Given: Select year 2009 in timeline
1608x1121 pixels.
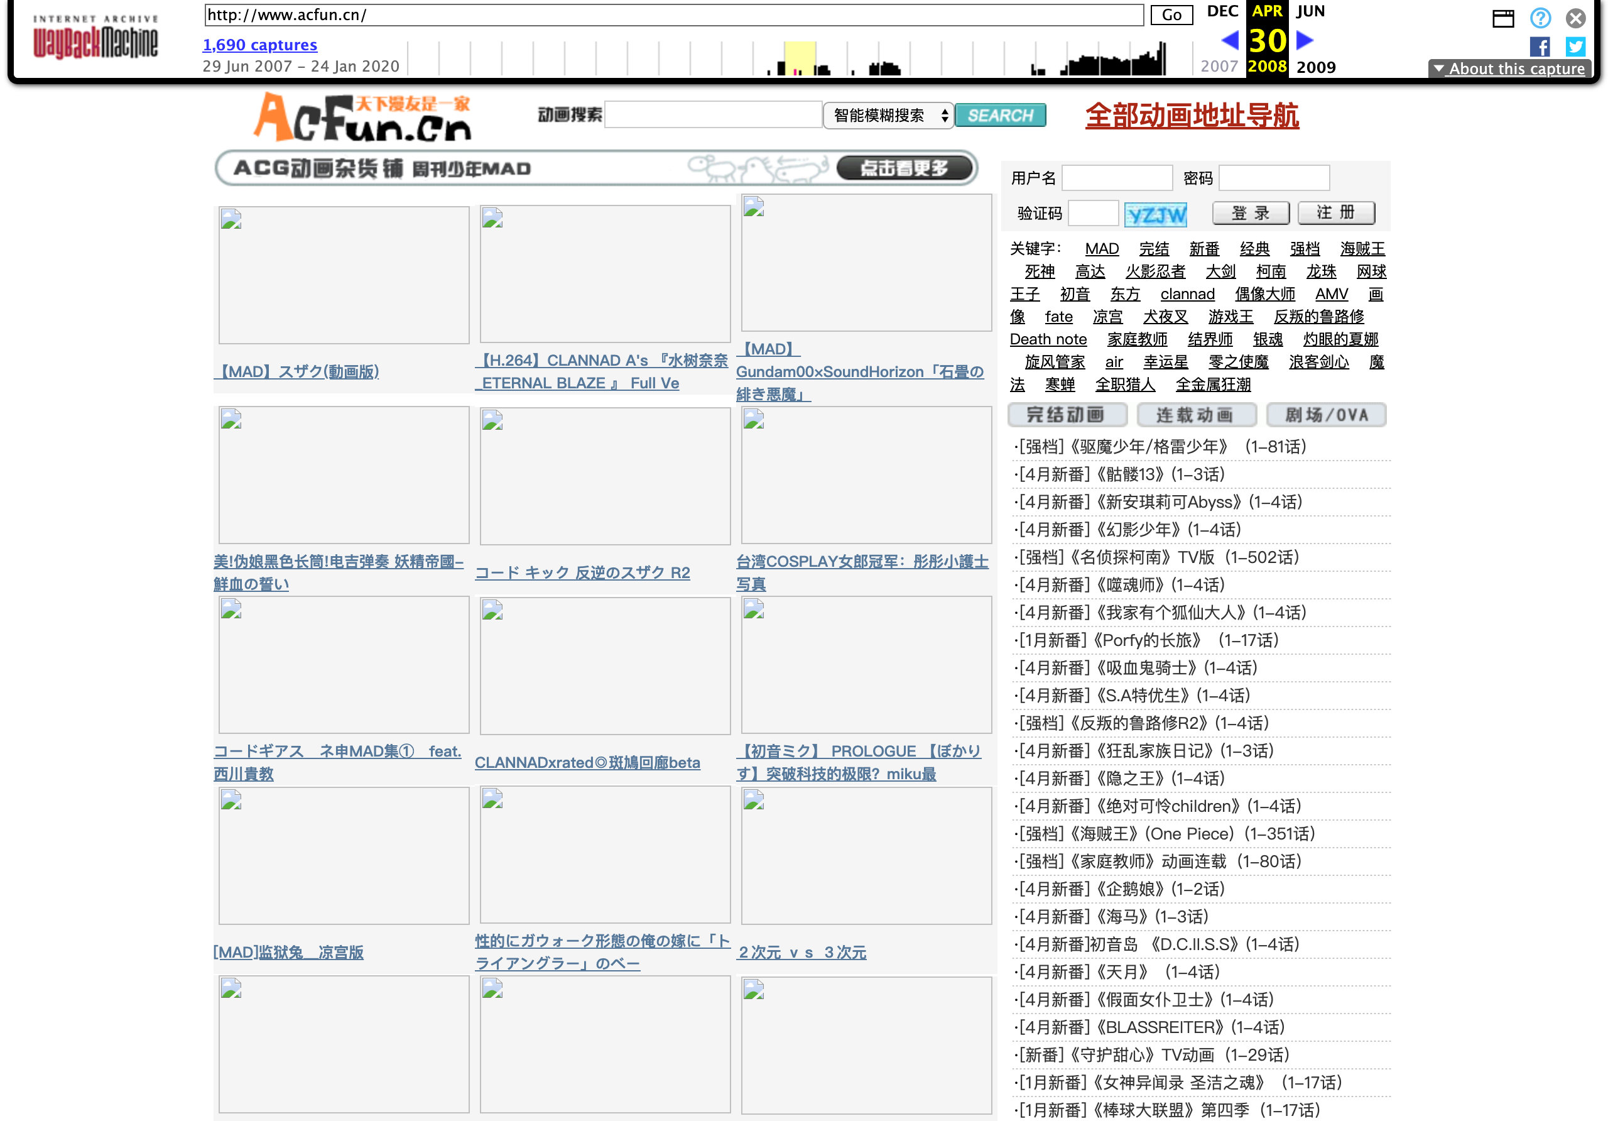Looking at the screenshot, I should click(1316, 67).
